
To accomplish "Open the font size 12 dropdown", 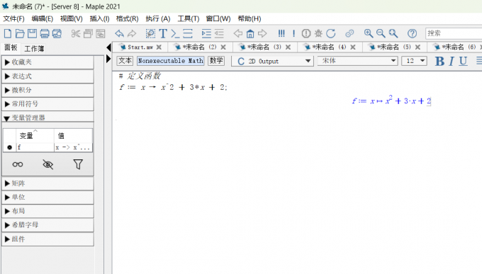I will coord(415,60).
